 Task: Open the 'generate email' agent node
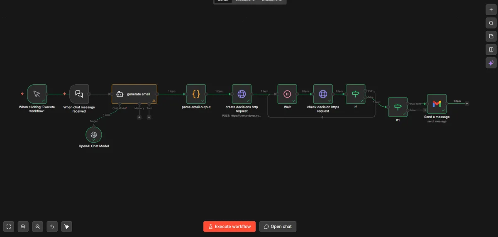point(134,94)
